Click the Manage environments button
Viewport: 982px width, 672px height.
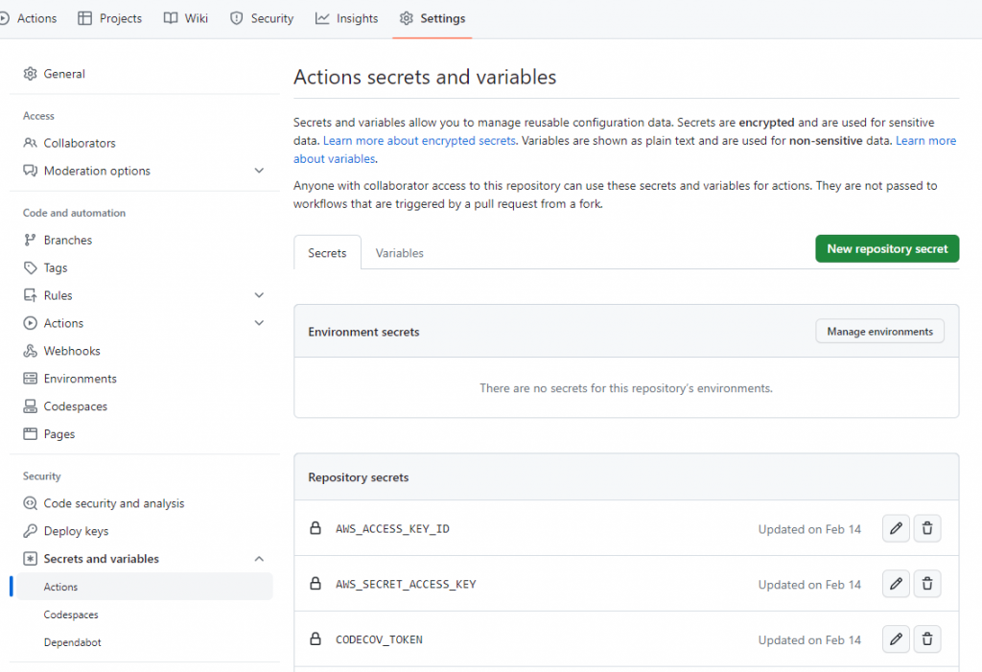[x=879, y=332]
